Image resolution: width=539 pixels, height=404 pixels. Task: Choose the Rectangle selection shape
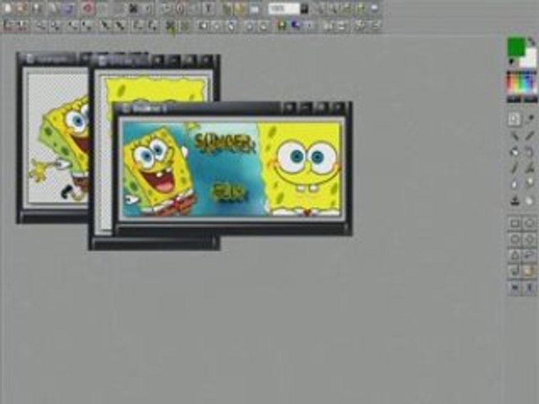coord(515,224)
